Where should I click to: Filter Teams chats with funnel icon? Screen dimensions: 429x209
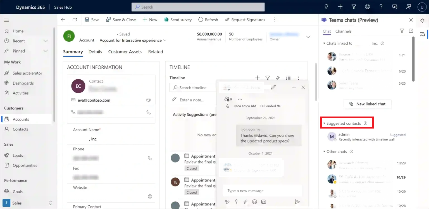click(402, 31)
